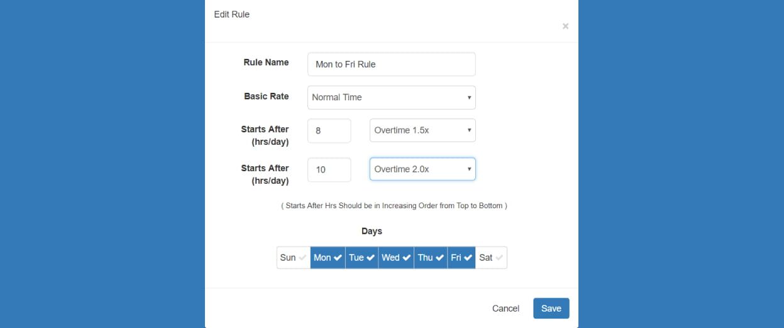Click the Days heading text

point(372,231)
